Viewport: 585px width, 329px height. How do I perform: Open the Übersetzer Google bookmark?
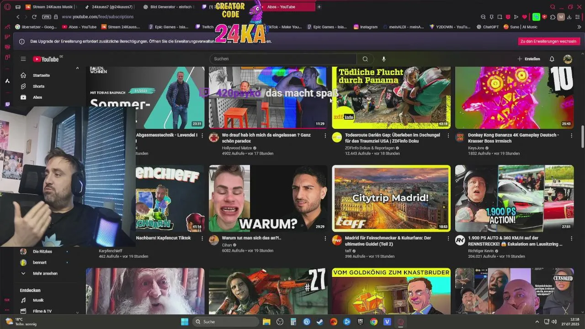[x=36, y=27]
